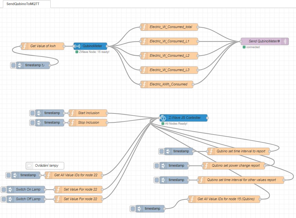Screen dimensions: 296x218
Task: Click function icon on Qubino set time interval to report
Action: 211,151
